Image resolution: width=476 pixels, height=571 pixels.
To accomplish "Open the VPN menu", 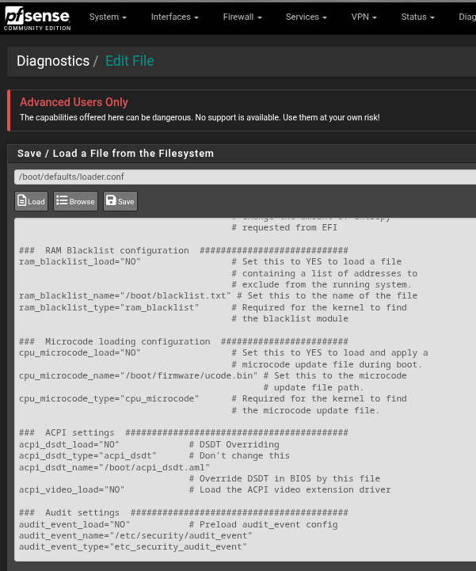I will [364, 17].
